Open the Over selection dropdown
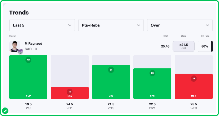 [180, 25]
